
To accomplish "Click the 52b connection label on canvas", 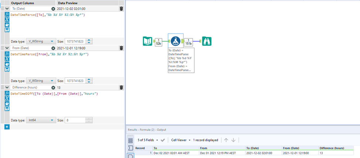I will pyautogui.click(x=158, y=42).
